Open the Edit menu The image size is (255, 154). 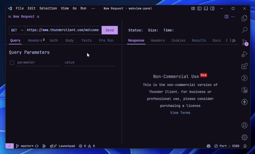(x=32, y=9)
